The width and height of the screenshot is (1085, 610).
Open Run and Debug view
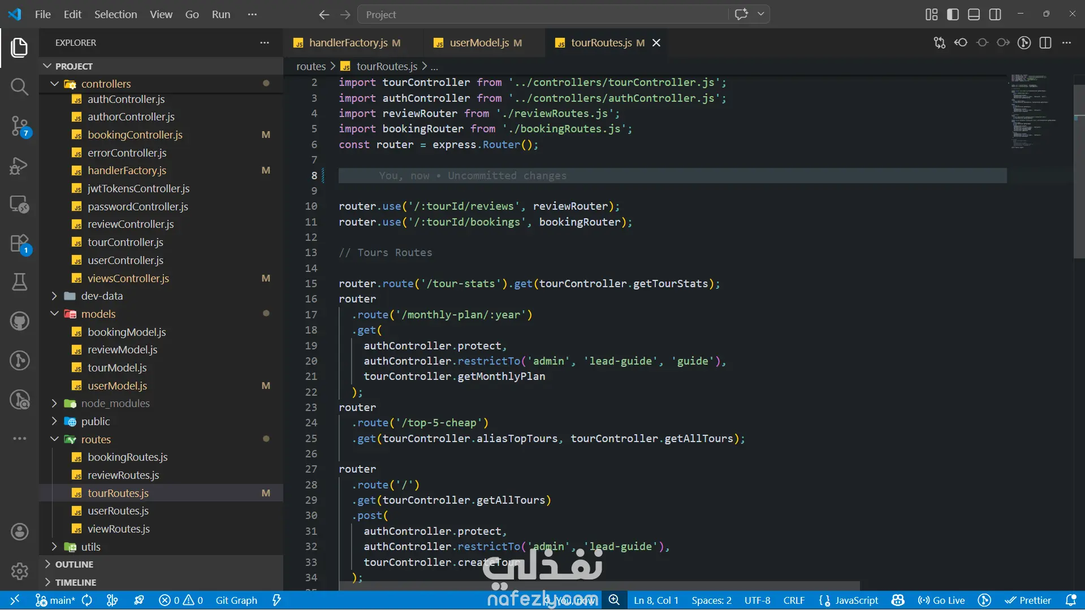(x=19, y=166)
